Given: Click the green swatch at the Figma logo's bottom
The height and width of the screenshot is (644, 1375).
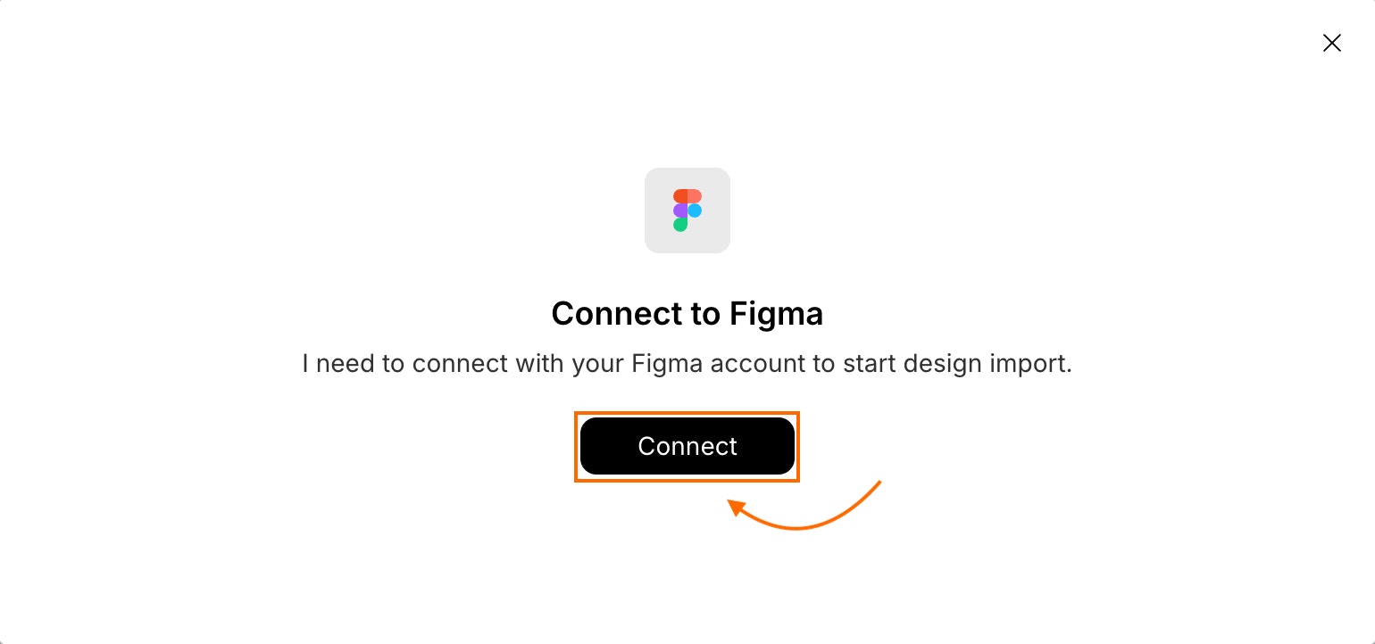Looking at the screenshot, I should coord(681,226).
